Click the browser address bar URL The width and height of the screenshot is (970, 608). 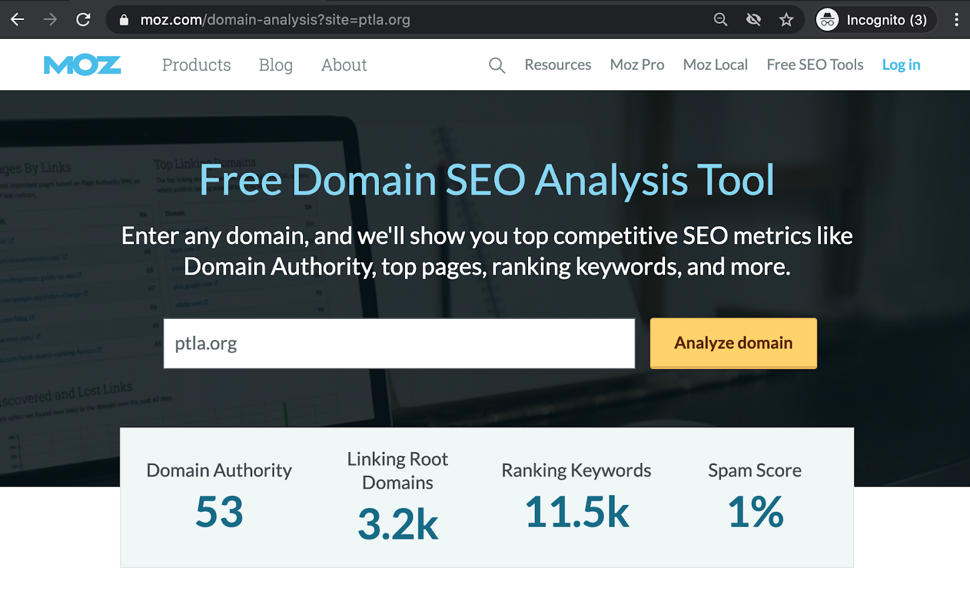pos(275,20)
